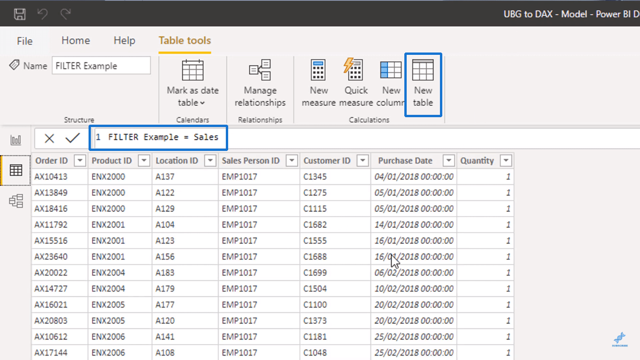Screen dimensions: 640x360
Task: Click cell AX10413
Action: (x=60, y=177)
